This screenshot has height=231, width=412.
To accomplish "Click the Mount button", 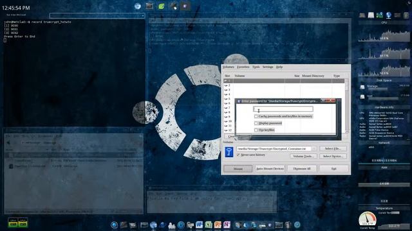I will click(238, 169).
